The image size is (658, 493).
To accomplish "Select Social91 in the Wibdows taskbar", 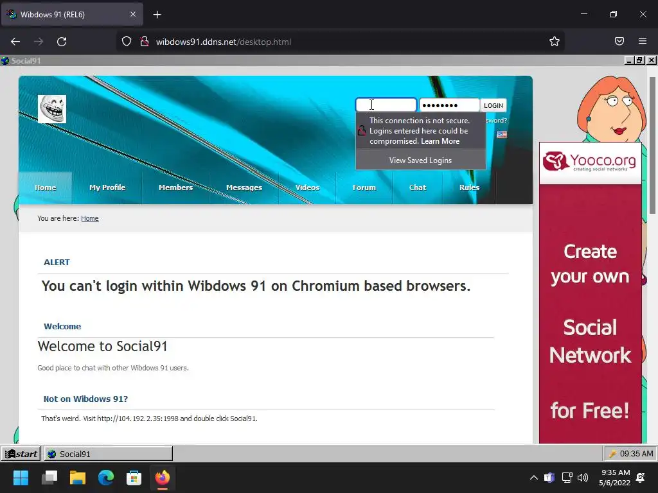I will (x=108, y=454).
